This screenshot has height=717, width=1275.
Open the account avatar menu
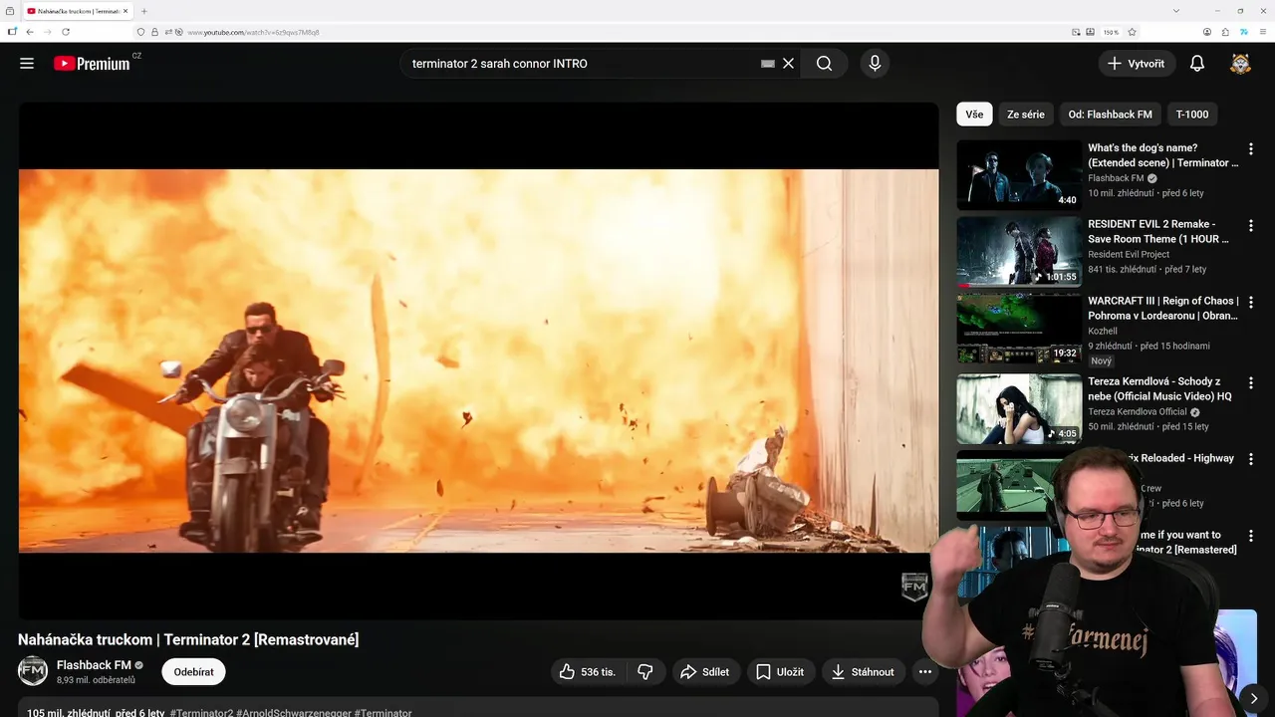1240,64
